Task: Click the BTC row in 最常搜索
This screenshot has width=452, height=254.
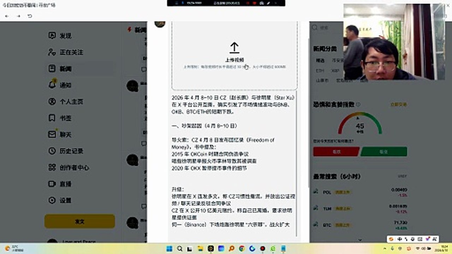Action: pyautogui.click(x=360, y=225)
